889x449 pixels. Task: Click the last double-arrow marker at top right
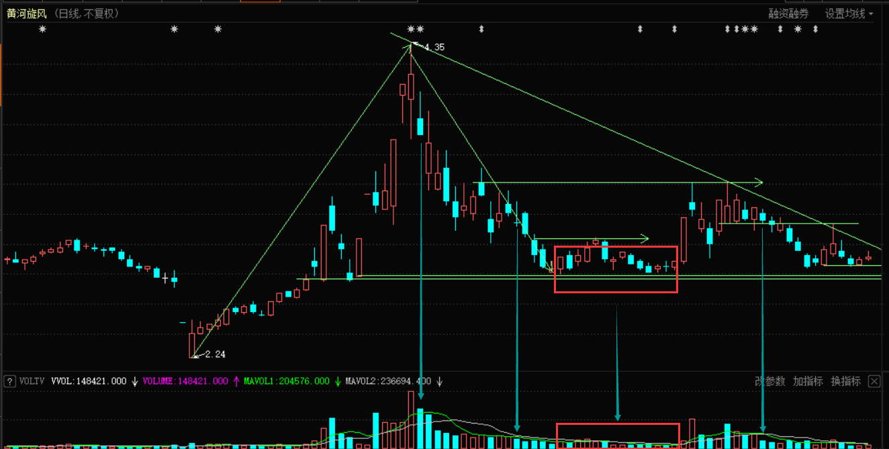pos(815,29)
